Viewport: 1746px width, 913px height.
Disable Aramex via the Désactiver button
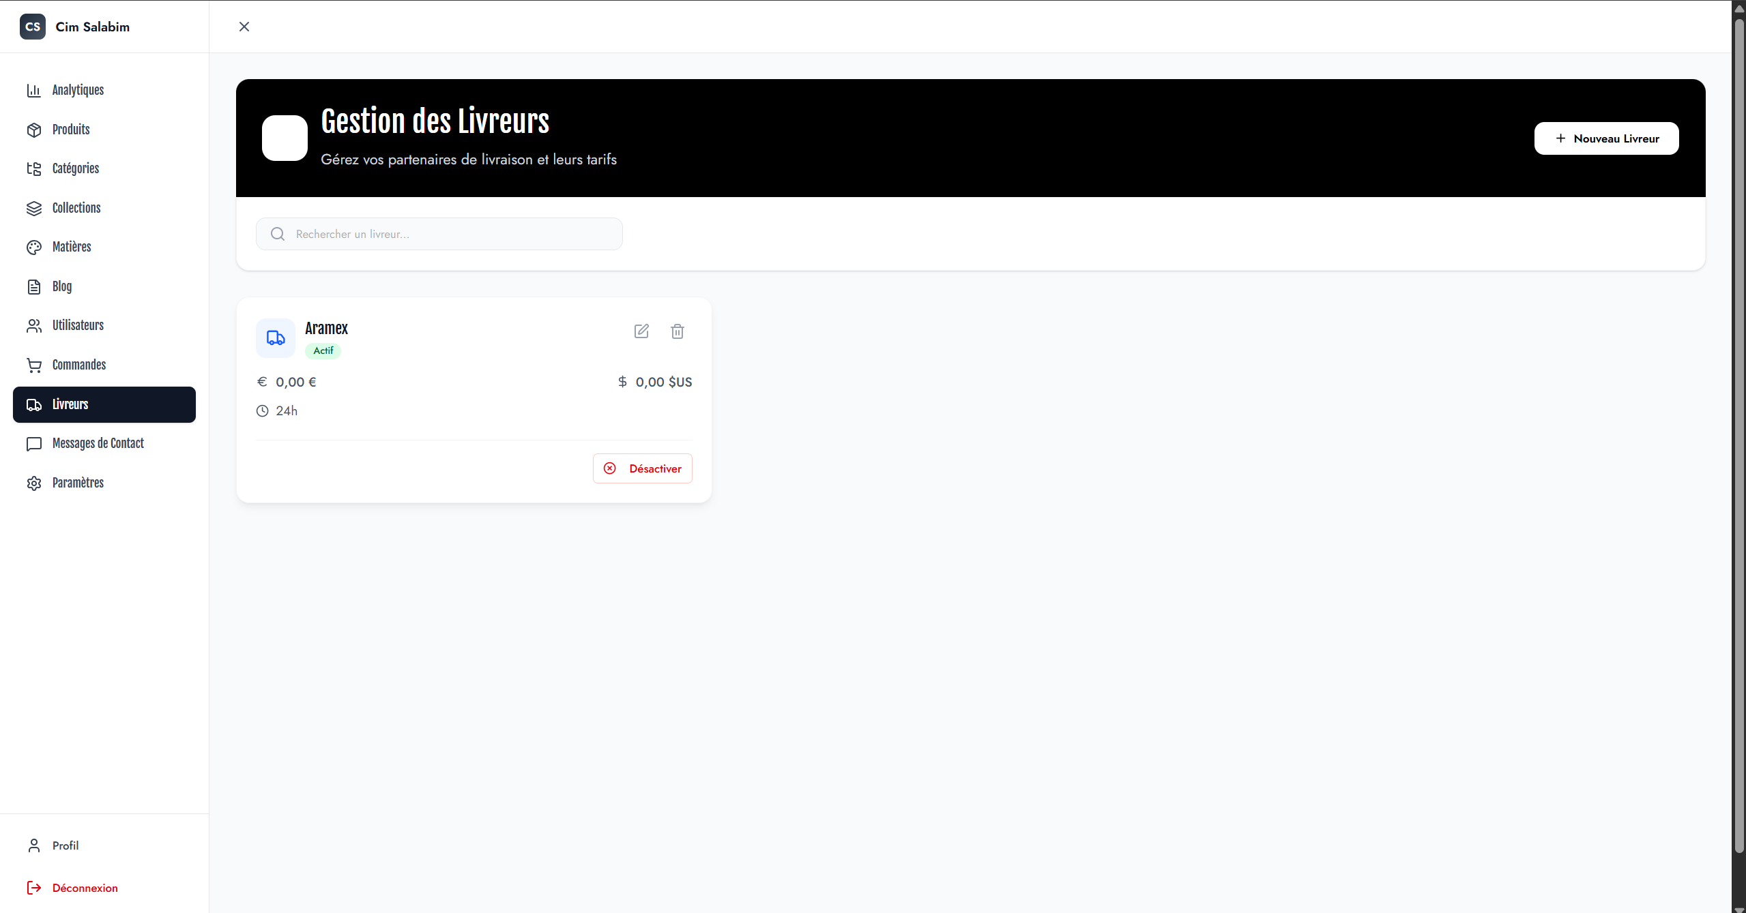pos(641,468)
